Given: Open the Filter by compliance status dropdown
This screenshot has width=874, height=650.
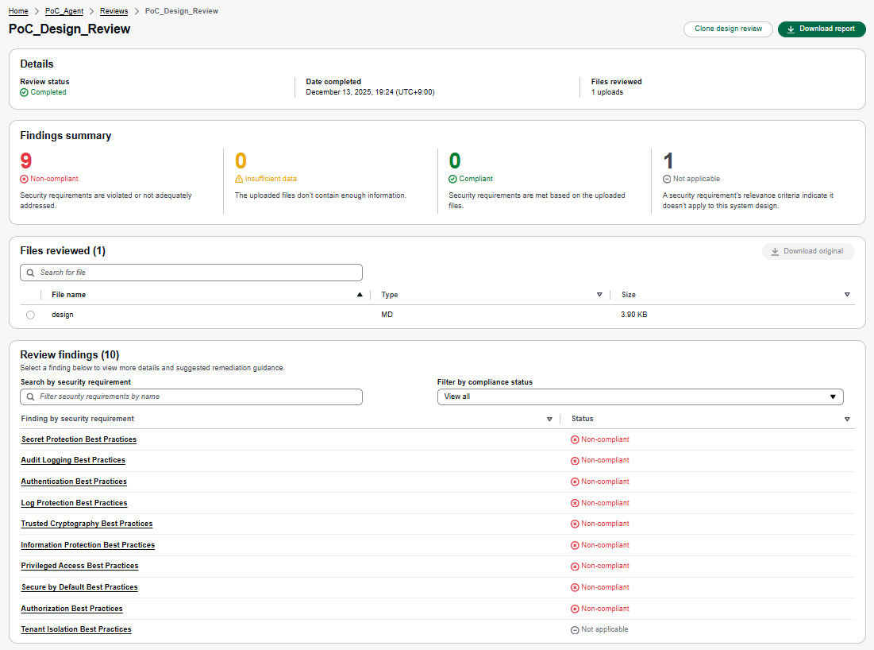Looking at the screenshot, I should click(640, 397).
